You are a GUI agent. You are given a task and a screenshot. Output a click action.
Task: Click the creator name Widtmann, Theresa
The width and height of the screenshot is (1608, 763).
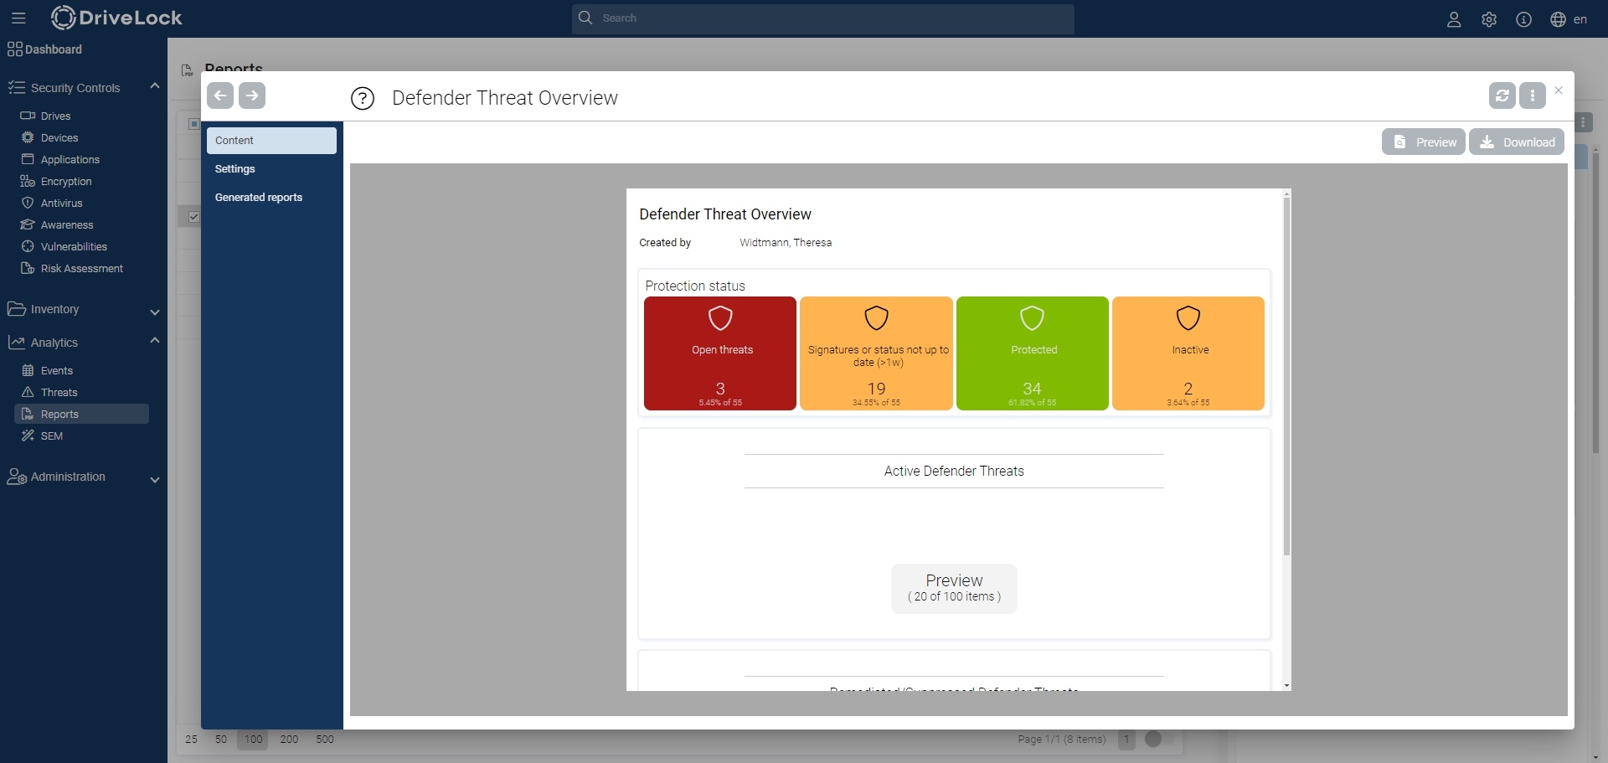click(786, 243)
